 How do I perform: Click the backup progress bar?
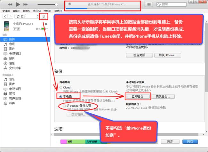point(103,9)
